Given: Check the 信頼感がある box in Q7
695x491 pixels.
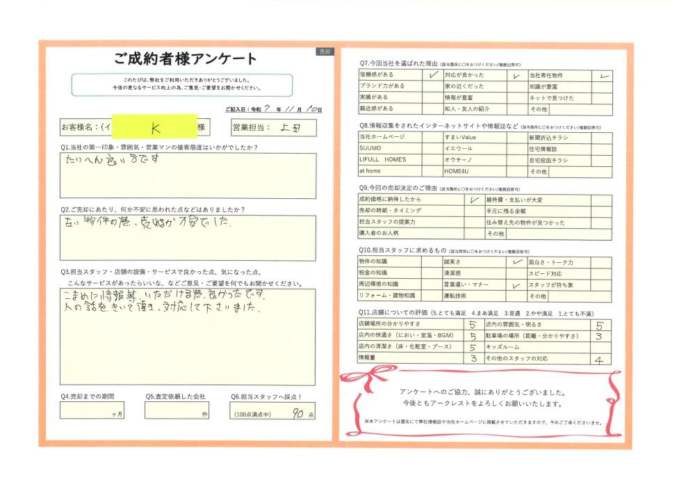Looking at the screenshot, I should [432, 75].
